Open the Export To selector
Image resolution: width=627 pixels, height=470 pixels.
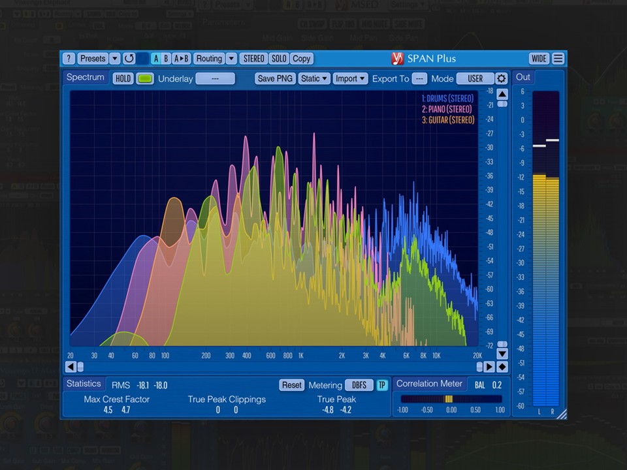(419, 79)
